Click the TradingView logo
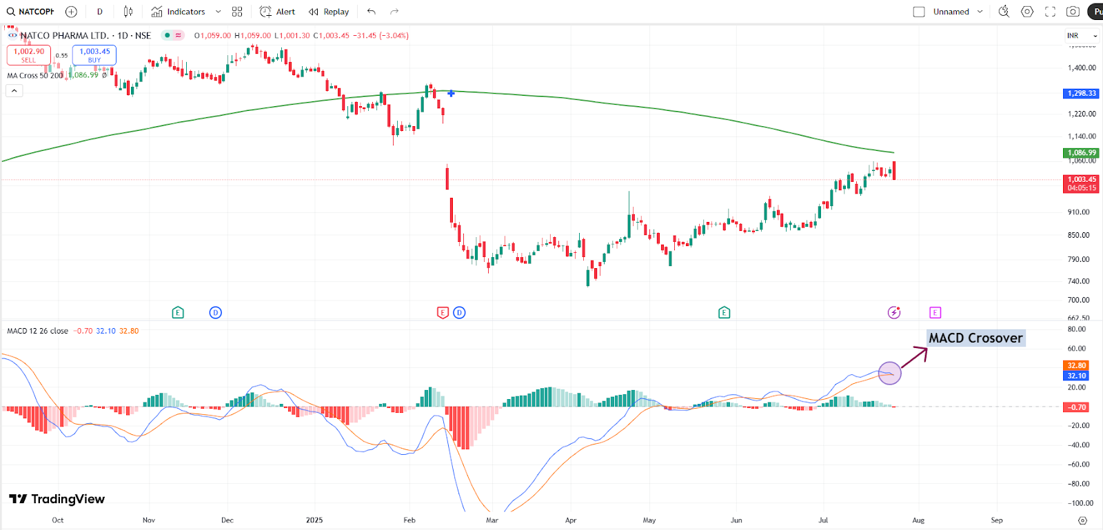The height and width of the screenshot is (530, 1103). [x=57, y=499]
